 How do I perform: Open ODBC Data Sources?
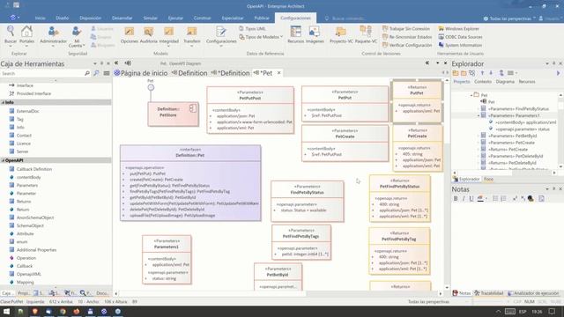[x=460, y=37]
